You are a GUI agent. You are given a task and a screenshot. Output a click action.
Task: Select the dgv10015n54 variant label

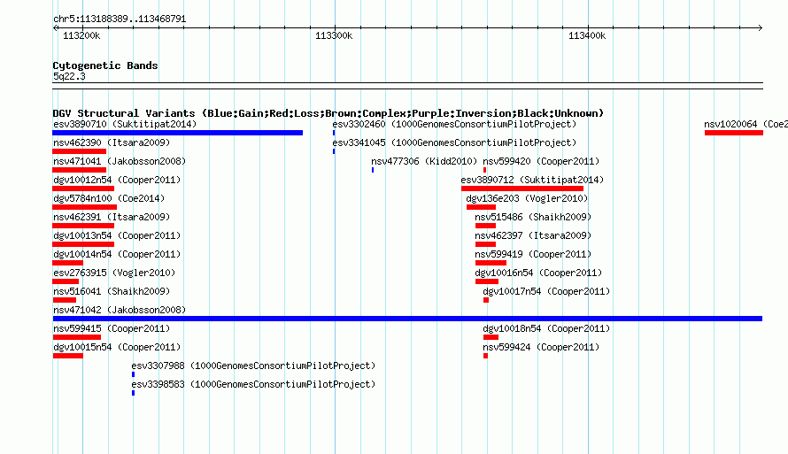click(x=117, y=347)
